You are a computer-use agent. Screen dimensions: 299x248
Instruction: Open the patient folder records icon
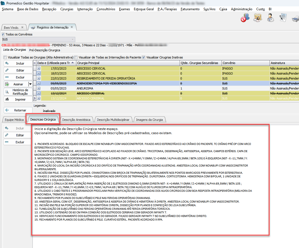[258, 18]
